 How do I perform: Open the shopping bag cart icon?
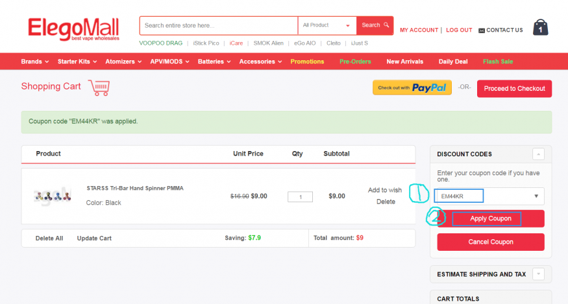tap(540, 27)
